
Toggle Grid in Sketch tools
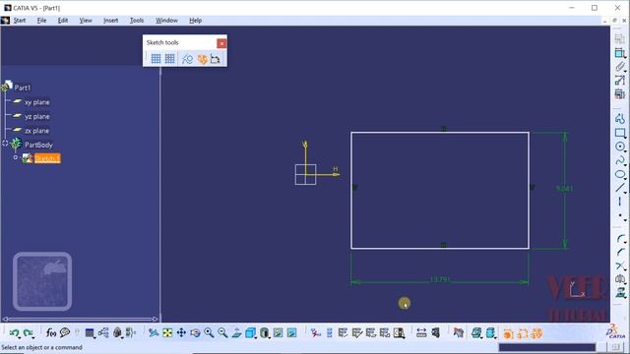156,59
